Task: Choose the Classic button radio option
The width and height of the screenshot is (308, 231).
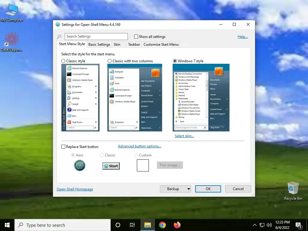Action: point(102,155)
